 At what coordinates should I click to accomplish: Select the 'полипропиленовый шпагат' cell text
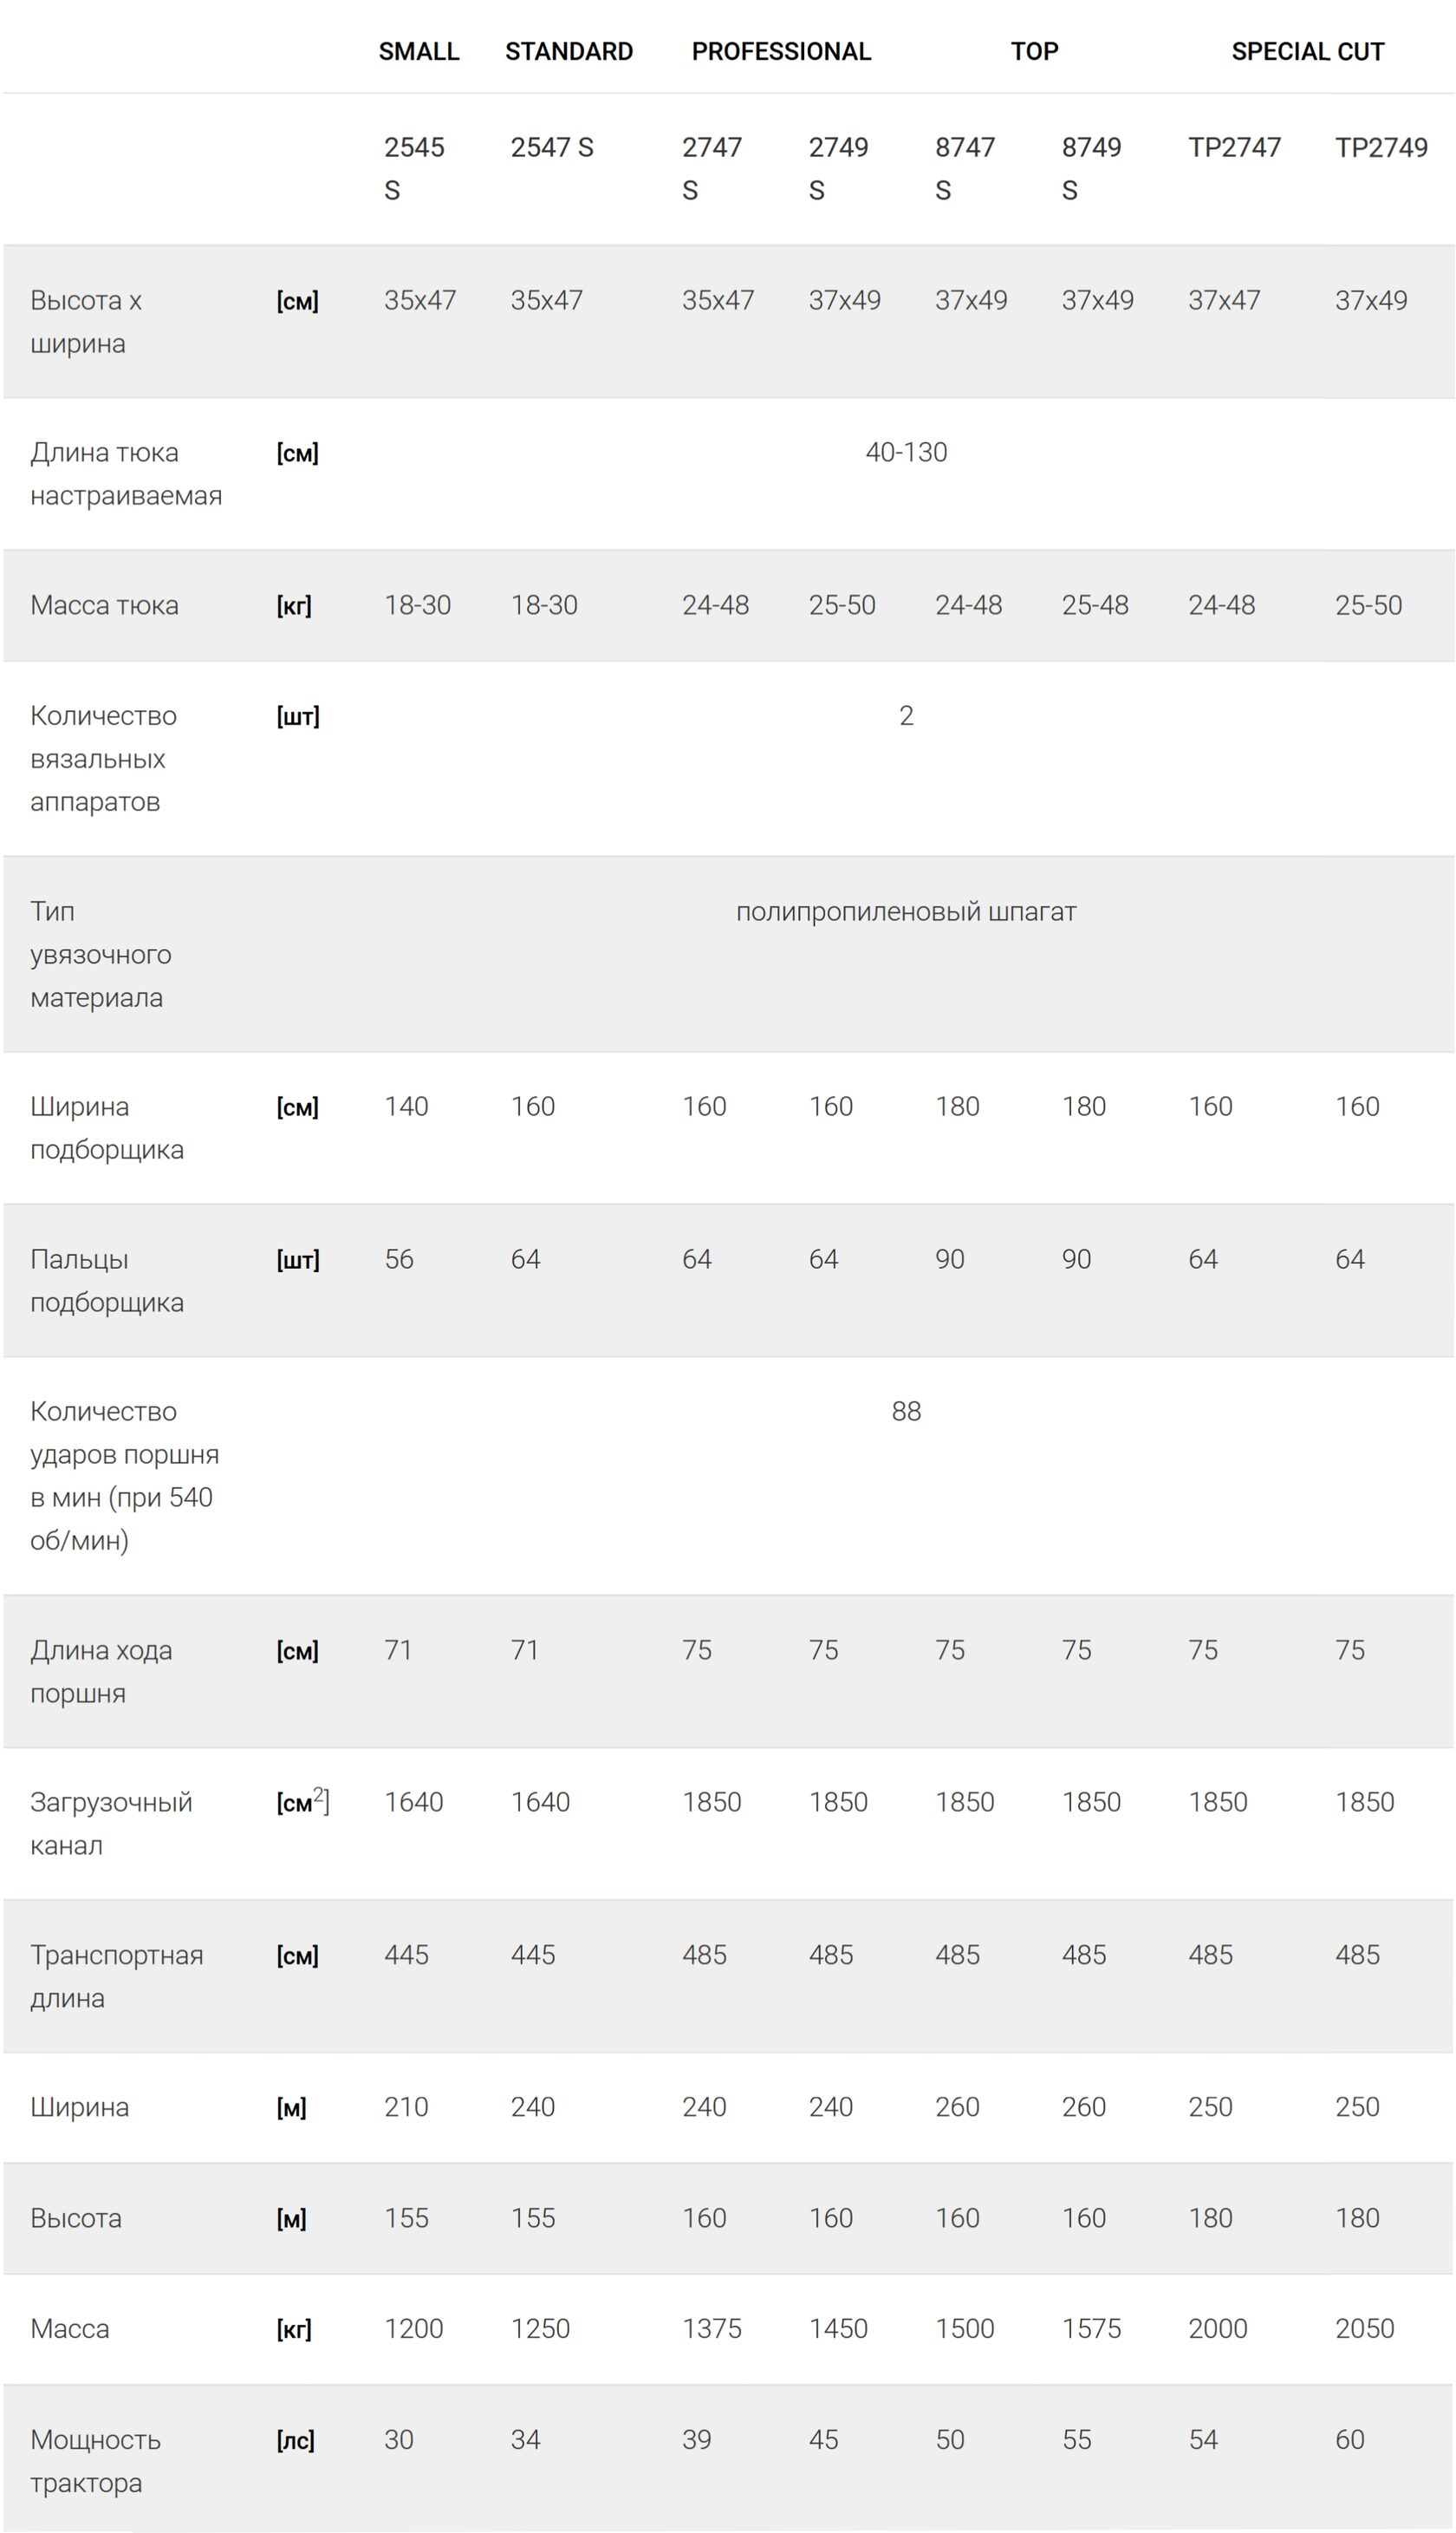pyautogui.click(x=906, y=911)
